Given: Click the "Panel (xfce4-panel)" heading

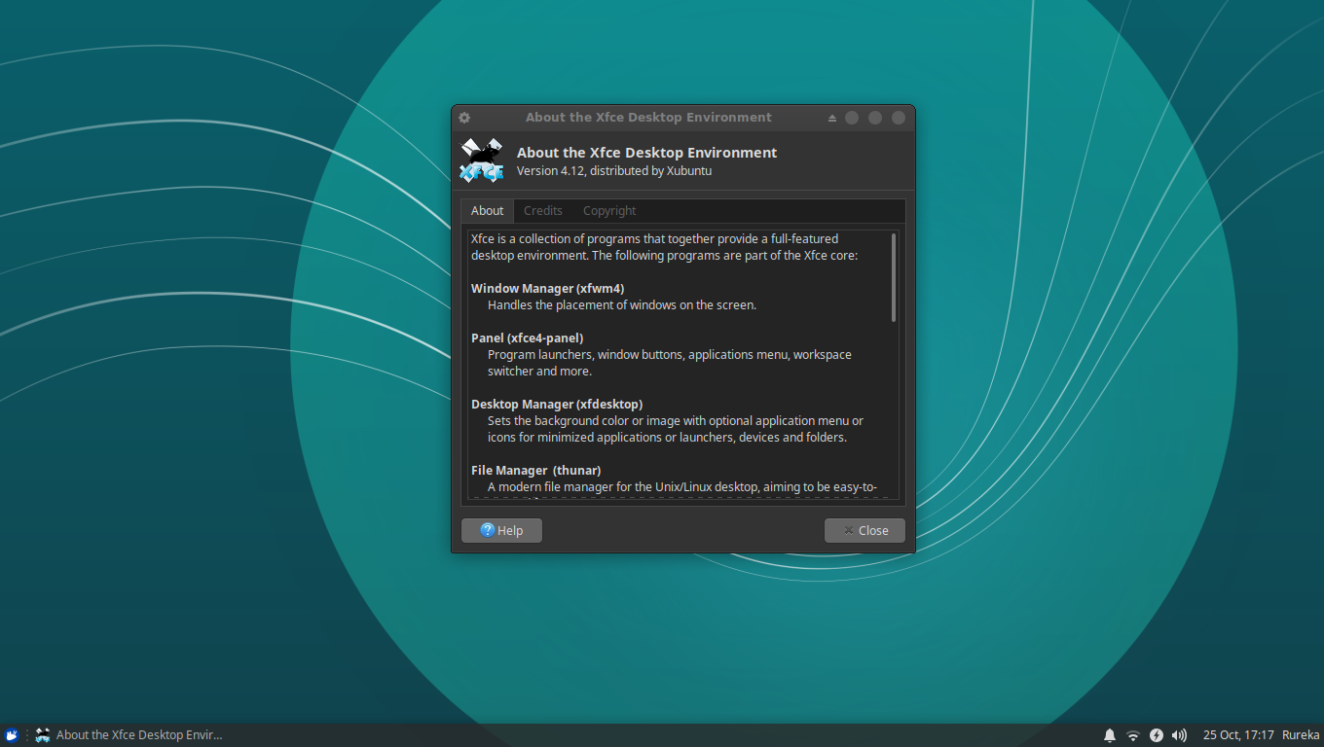Looking at the screenshot, I should (528, 338).
